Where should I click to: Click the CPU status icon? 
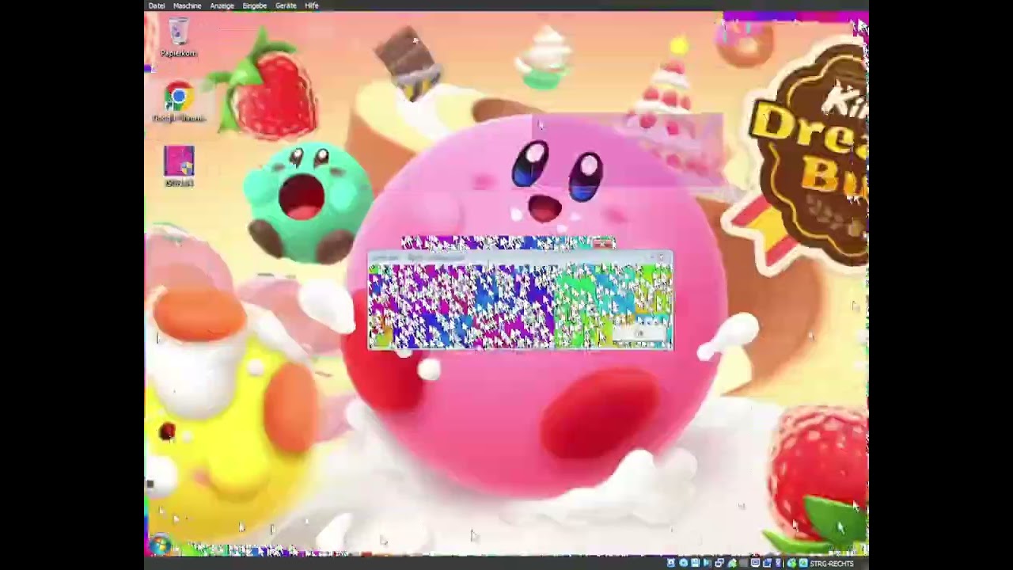(x=778, y=563)
